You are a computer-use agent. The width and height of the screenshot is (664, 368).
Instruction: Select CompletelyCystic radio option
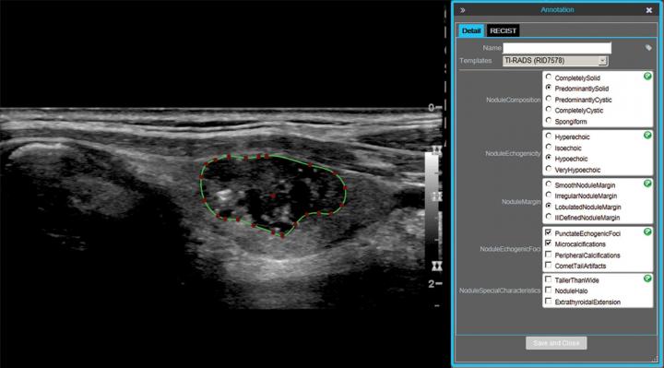pyautogui.click(x=549, y=109)
